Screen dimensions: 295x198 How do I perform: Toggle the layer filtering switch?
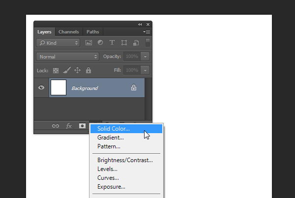(x=147, y=43)
